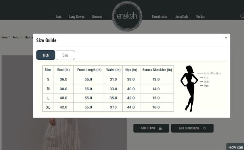Click the woman silhouette measurement diagram
This screenshot has width=244, height=150.
click(x=189, y=89)
